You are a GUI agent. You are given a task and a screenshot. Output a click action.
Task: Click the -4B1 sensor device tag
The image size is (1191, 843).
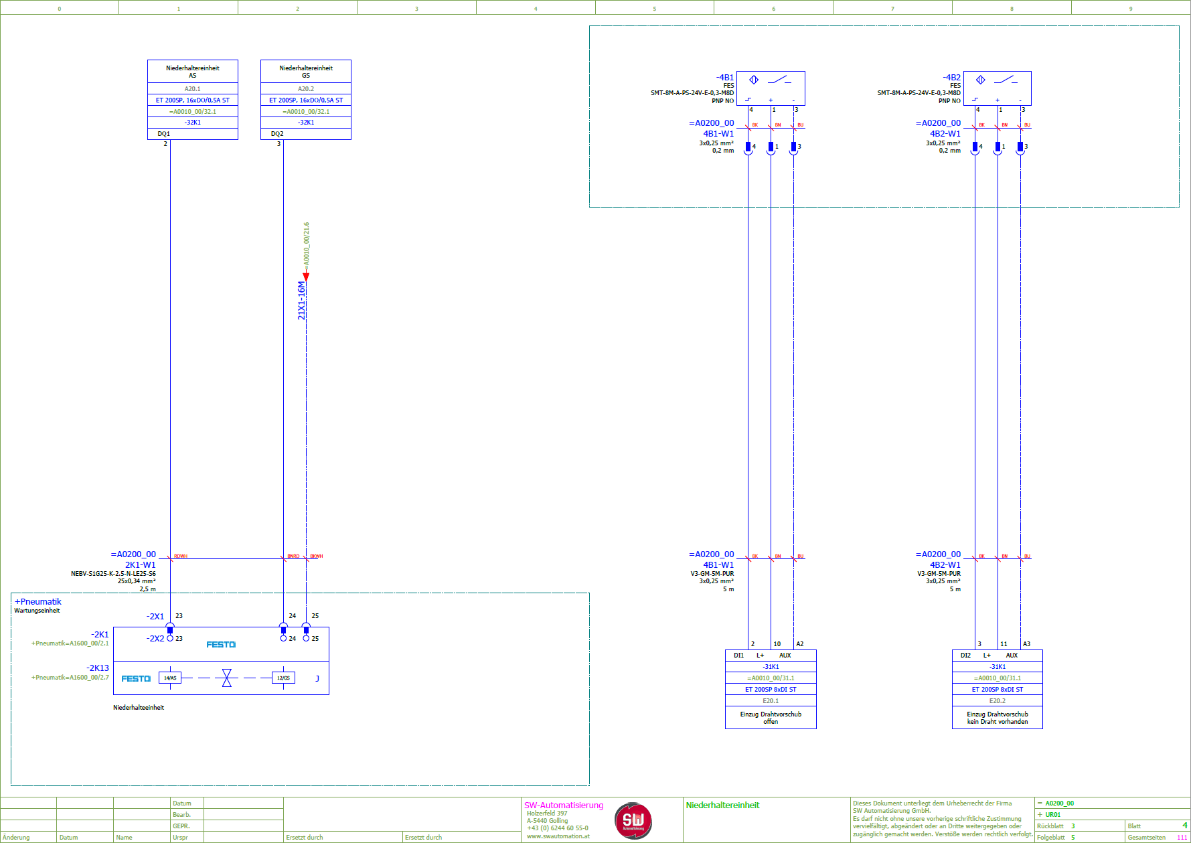click(725, 78)
